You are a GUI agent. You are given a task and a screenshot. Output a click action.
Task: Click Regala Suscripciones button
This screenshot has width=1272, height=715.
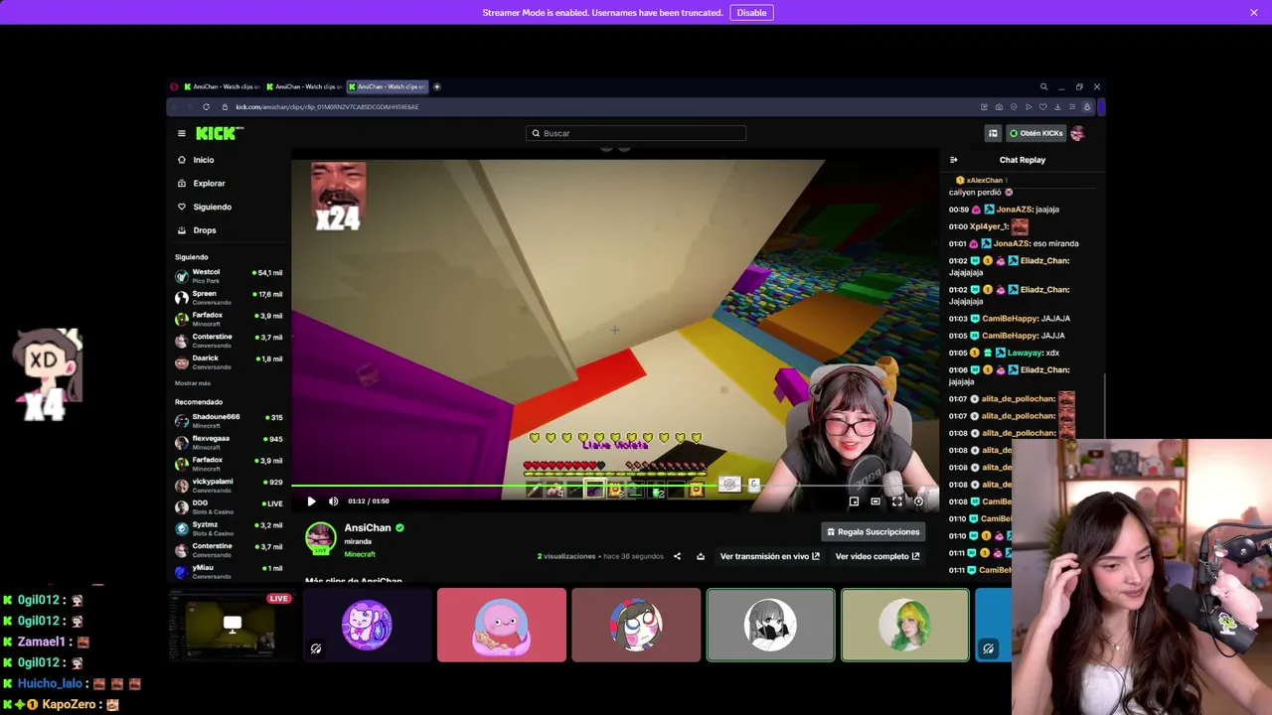point(874,532)
